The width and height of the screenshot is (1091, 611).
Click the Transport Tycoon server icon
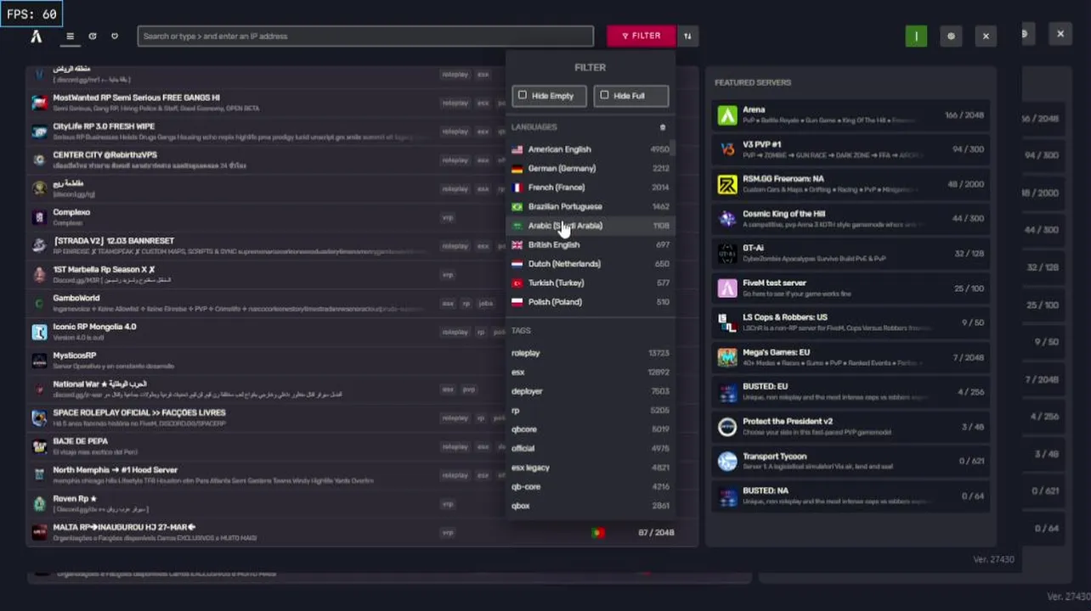(x=727, y=461)
